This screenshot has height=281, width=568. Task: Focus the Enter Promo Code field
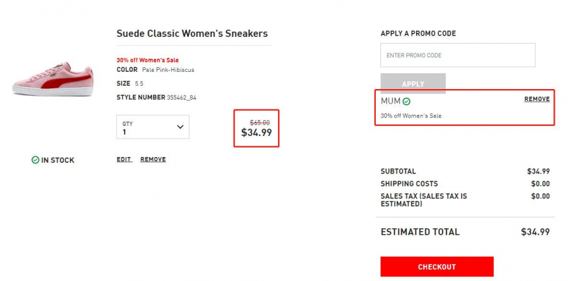click(458, 55)
